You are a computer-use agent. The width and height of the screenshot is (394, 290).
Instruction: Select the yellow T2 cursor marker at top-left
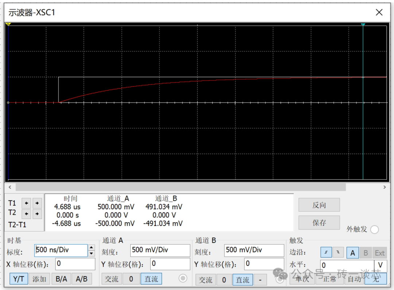pos(8,24)
